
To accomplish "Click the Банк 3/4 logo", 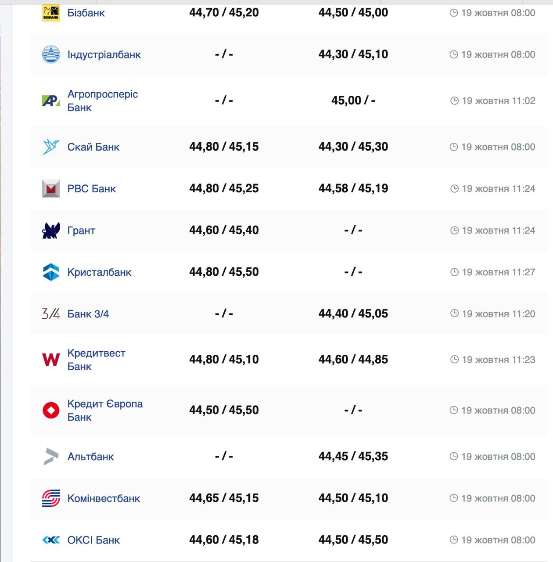I will point(51,313).
